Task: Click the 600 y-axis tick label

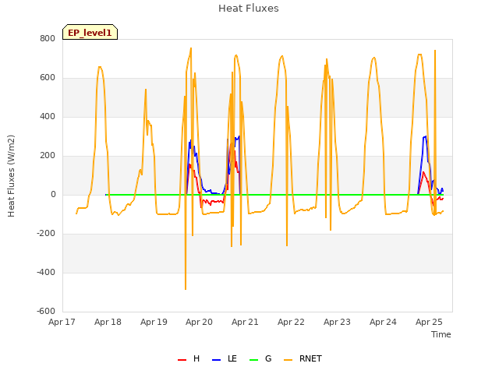Action: point(48,78)
